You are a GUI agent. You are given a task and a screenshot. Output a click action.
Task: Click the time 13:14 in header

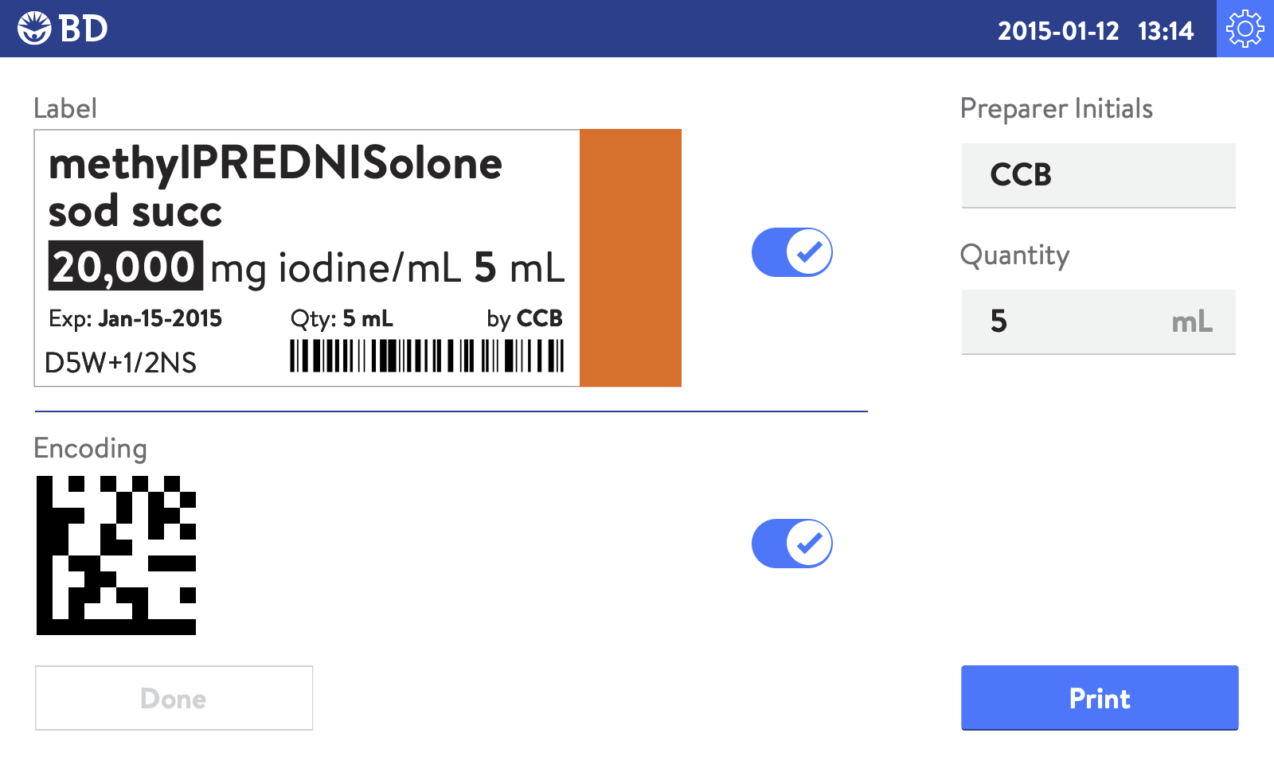click(x=1166, y=31)
